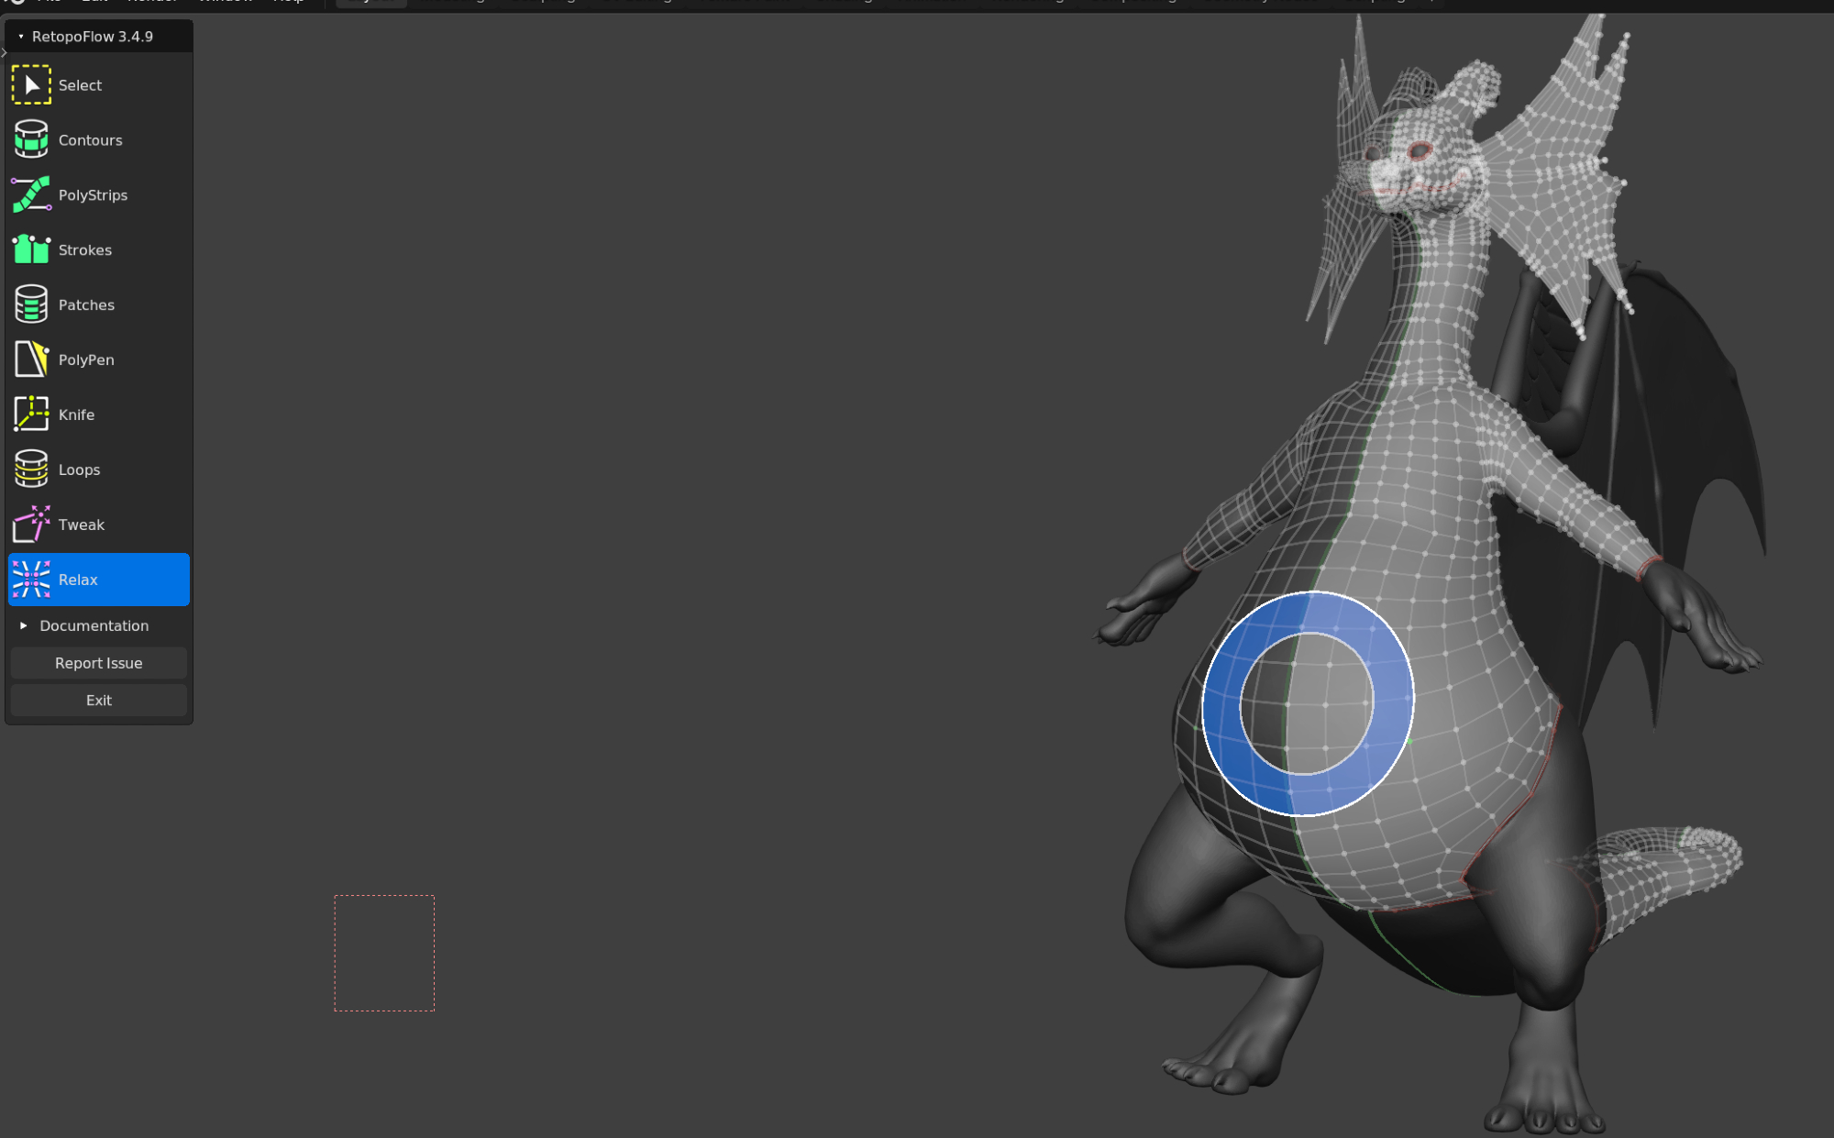Viewport: 1834px width, 1138px height.
Task: Switch to the Strokes tool icon
Action: pos(31,249)
